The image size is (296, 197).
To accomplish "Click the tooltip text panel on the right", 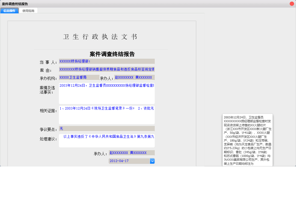I will pyautogui.click(x=247, y=140).
